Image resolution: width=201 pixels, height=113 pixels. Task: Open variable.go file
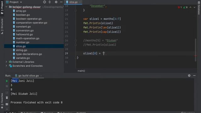(x=23, y=58)
